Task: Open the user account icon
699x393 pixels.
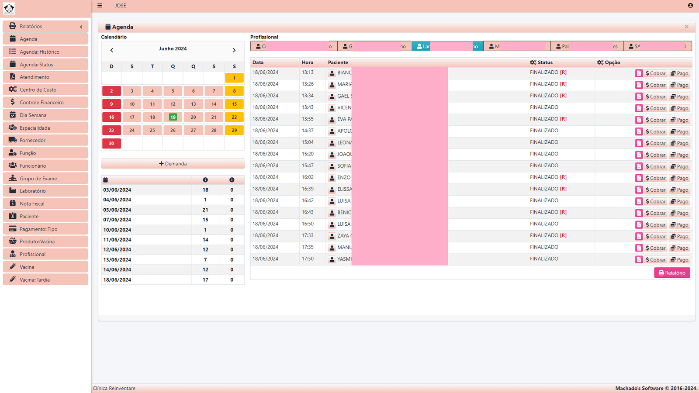Action: point(690,6)
